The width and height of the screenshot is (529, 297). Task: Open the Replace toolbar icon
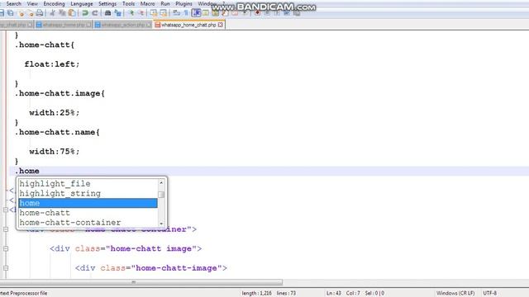tap(117, 13)
